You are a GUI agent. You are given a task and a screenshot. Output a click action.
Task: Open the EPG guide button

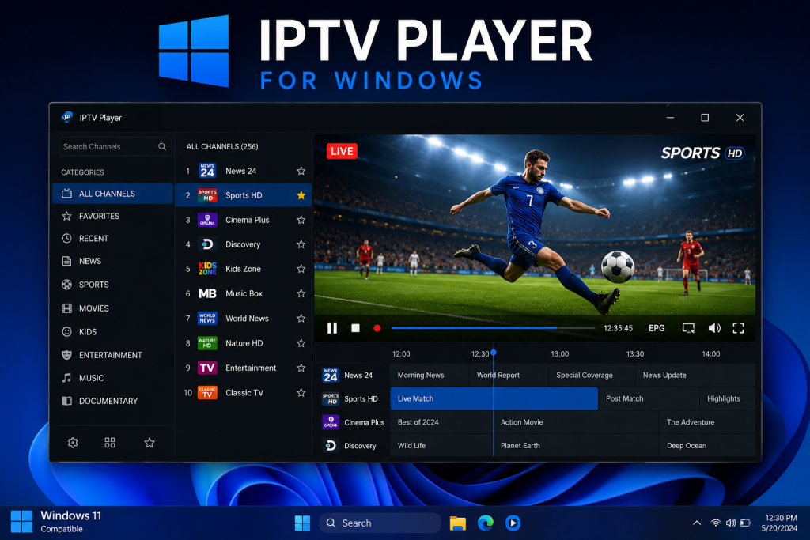tap(657, 328)
